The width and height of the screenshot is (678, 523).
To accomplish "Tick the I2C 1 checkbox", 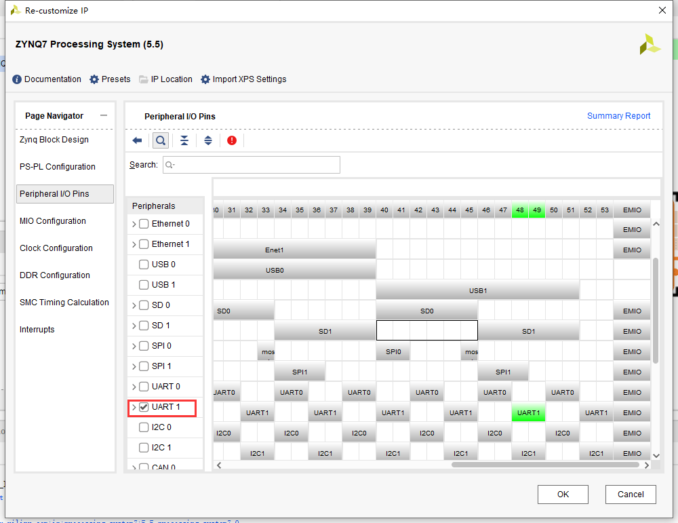I will pos(144,448).
